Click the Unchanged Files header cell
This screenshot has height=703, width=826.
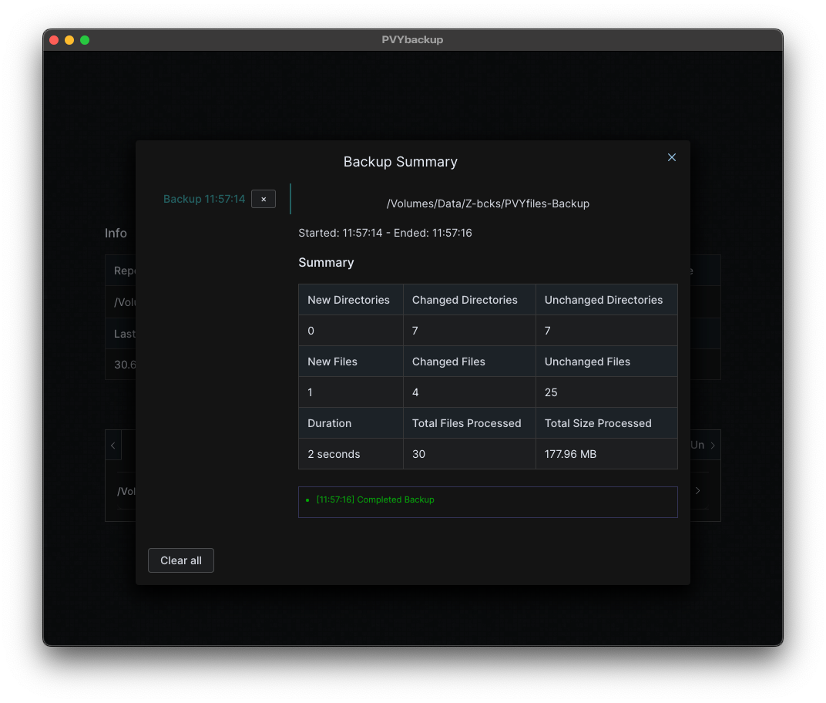[606, 362]
